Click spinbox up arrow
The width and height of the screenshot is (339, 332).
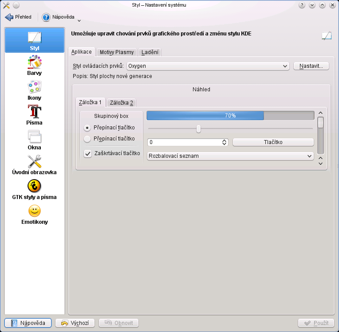click(x=224, y=141)
